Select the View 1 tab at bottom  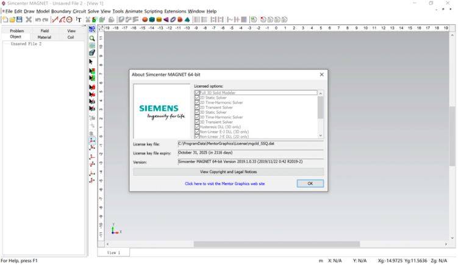113,252
